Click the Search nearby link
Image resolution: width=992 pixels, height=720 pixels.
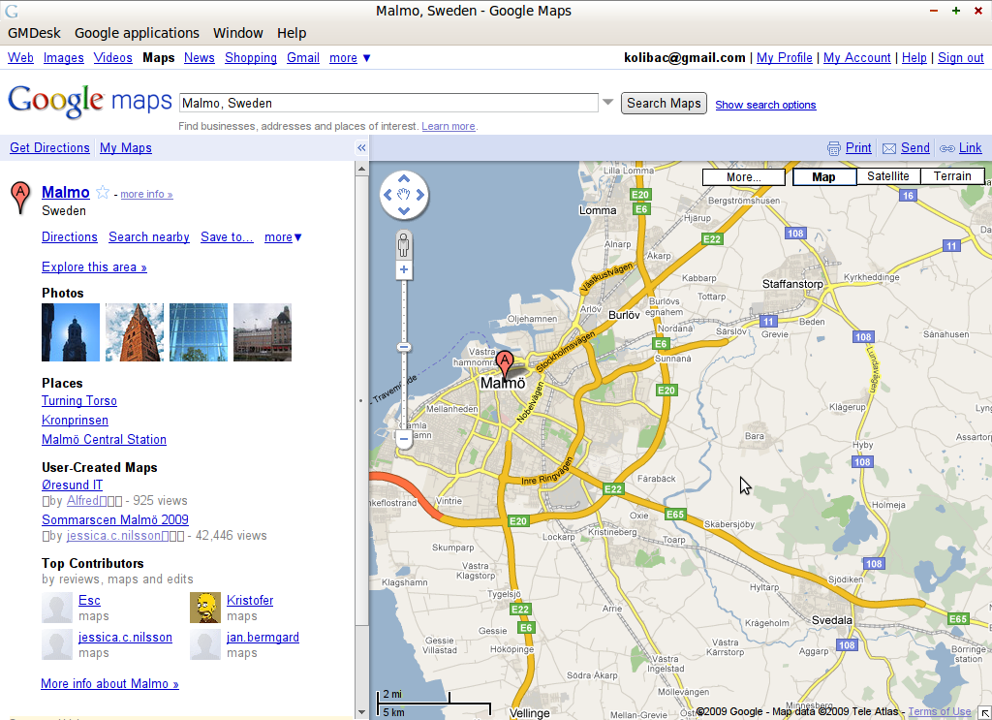point(149,237)
